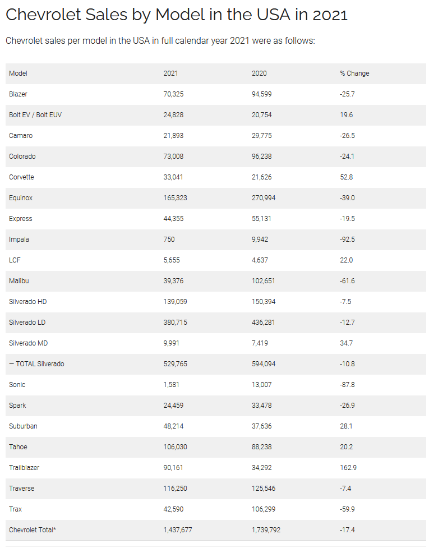Click the Corvette 2021 sales value 33,041

pyautogui.click(x=173, y=177)
